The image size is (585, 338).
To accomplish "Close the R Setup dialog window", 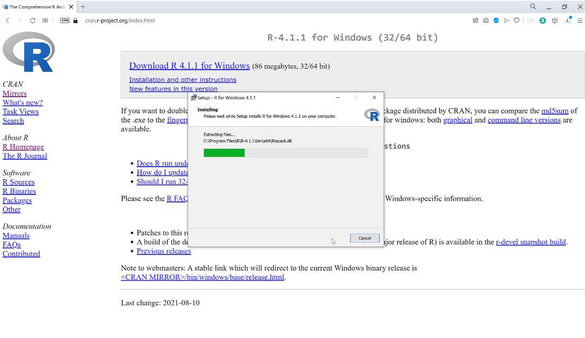I will point(374,98).
